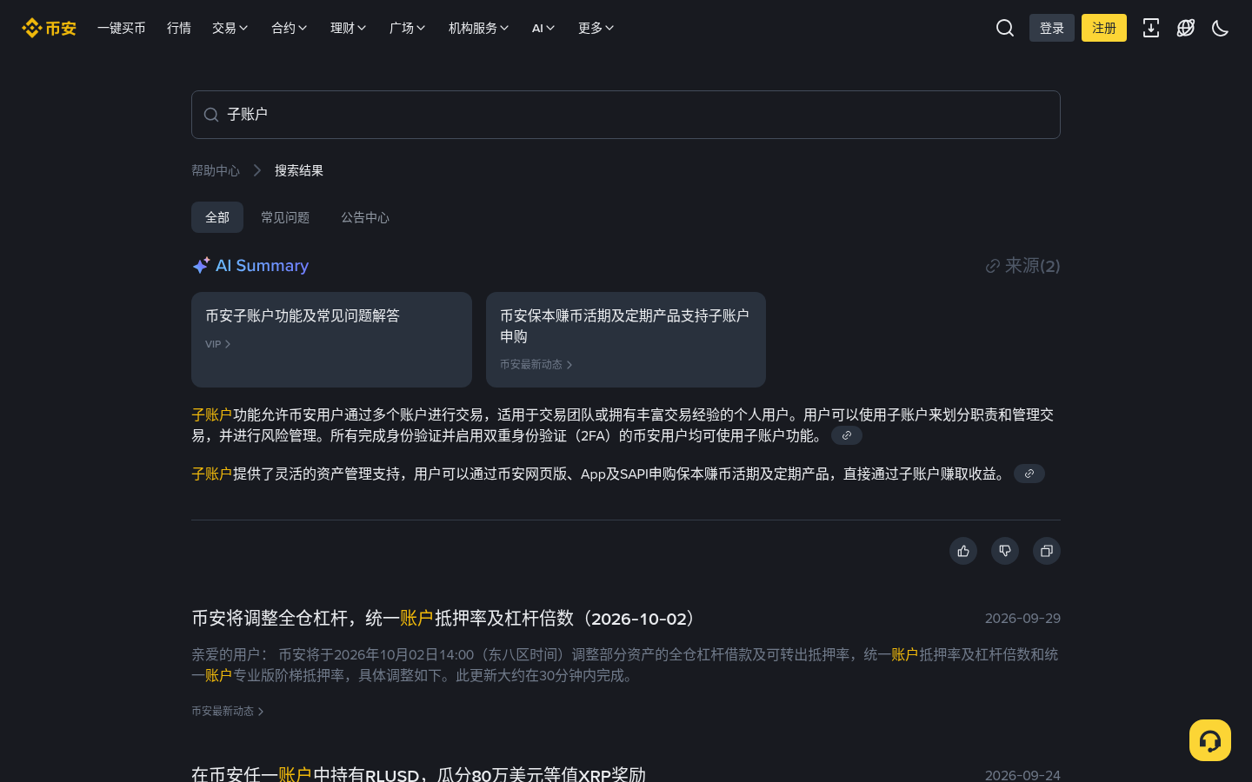Switch to the 常见问题 tab
This screenshot has height=782, width=1252.
(285, 217)
